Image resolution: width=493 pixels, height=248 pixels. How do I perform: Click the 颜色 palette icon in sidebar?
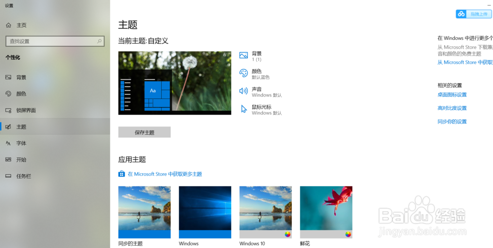8,93
